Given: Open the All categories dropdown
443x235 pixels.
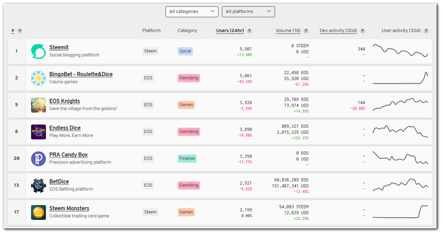Looking at the screenshot, I should click(x=192, y=12).
